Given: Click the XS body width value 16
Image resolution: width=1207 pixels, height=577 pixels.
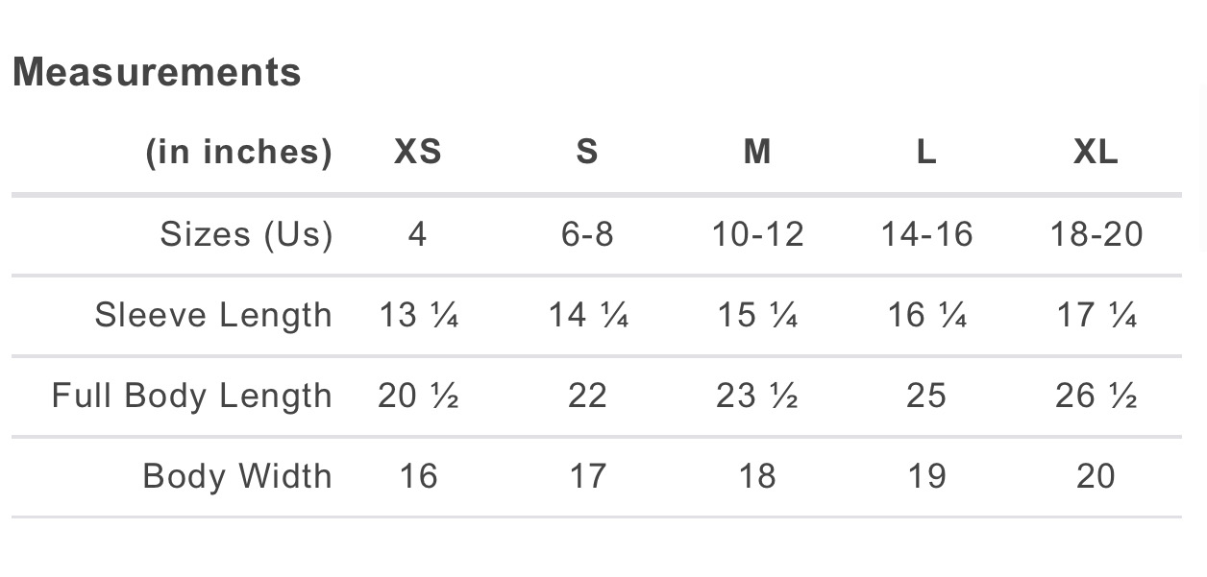Looking at the screenshot, I should click(418, 476).
